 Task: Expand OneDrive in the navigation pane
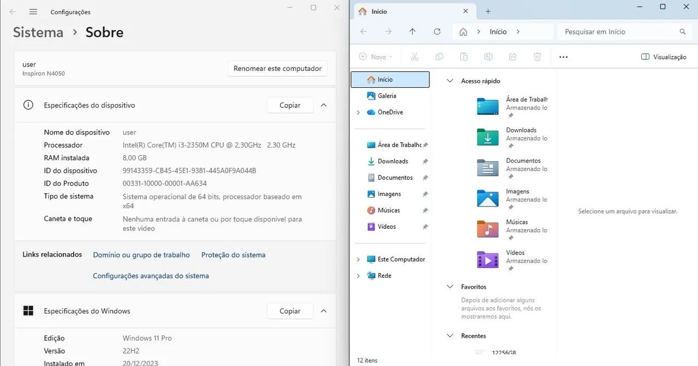tap(358, 112)
